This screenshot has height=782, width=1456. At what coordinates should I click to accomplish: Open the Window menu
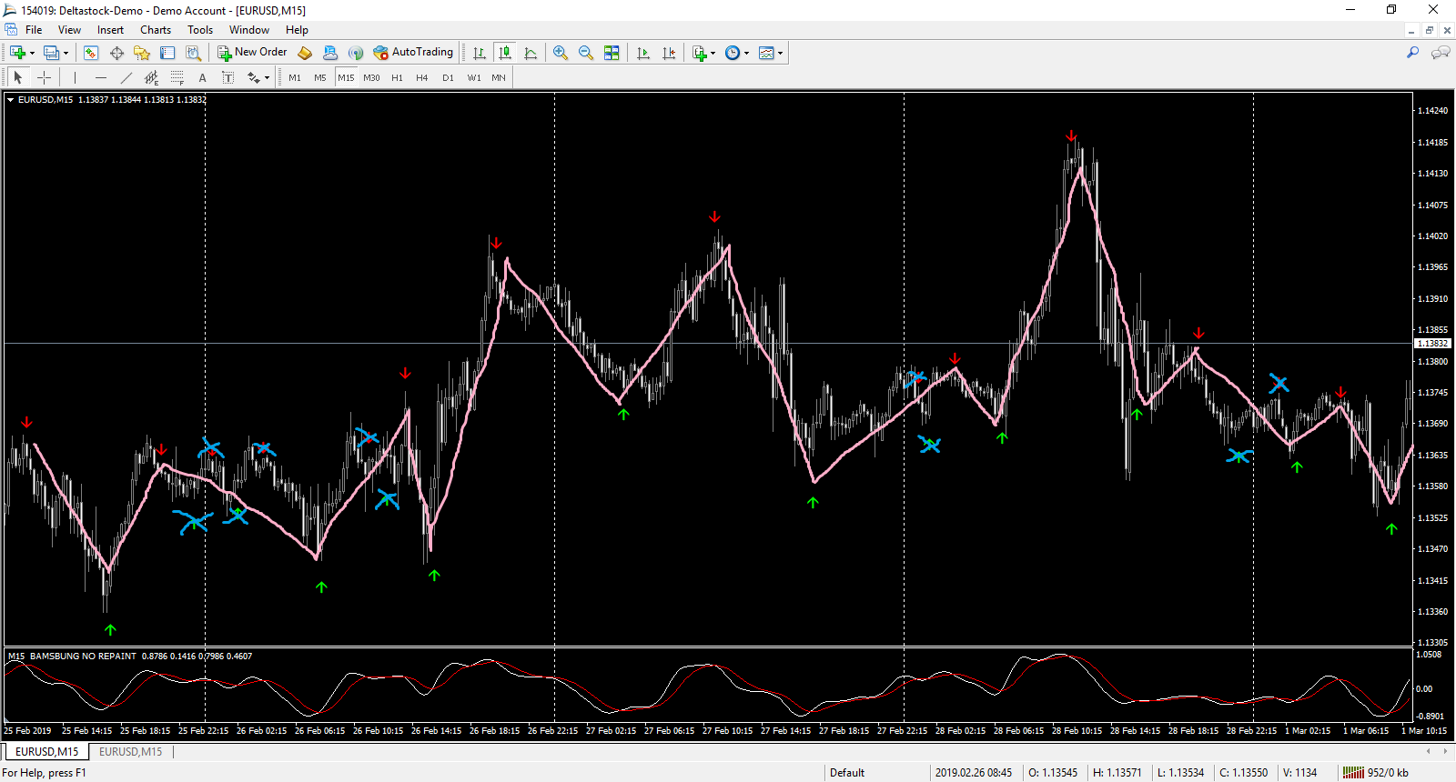249,30
